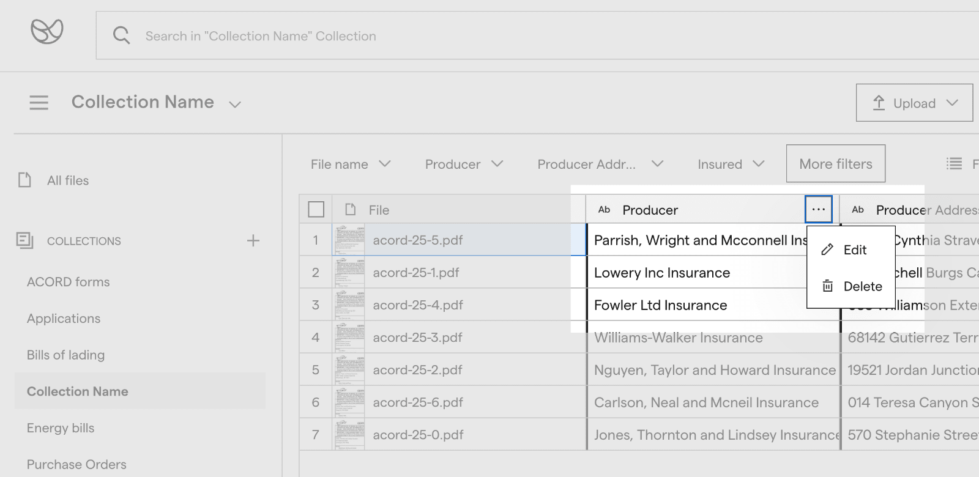Image resolution: width=979 pixels, height=477 pixels.
Task: Open the ACORD forms collection
Action: (69, 282)
